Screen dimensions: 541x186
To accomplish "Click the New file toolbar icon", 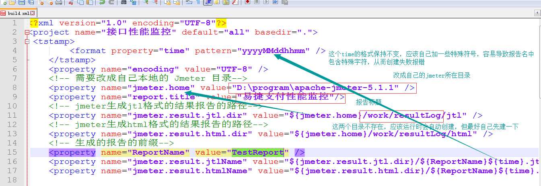I will point(4,2).
